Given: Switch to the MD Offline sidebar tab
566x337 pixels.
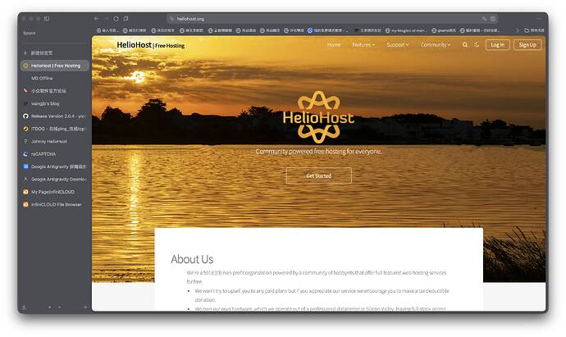Looking at the screenshot, I should (55, 78).
